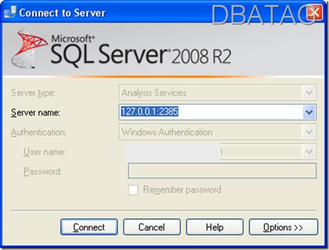Click the Connect to Server title icon
This screenshot has height=250, width=329.
10,12
